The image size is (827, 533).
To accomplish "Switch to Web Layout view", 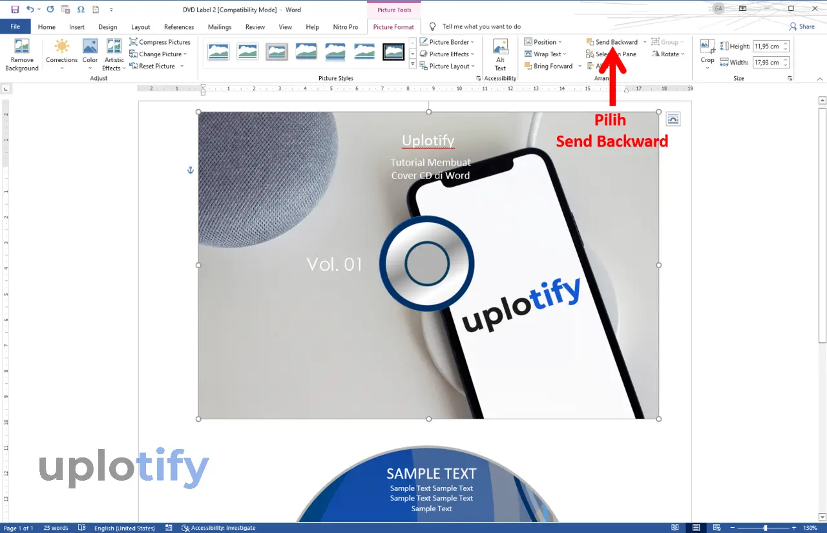I will [x=718, y=527].
